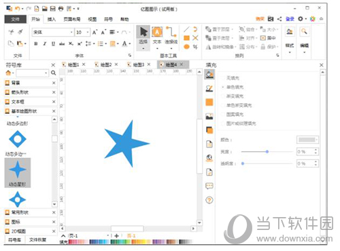Open the settings gear dropdown
Viewport: 340px width, 251px height.
click(302, 19)
